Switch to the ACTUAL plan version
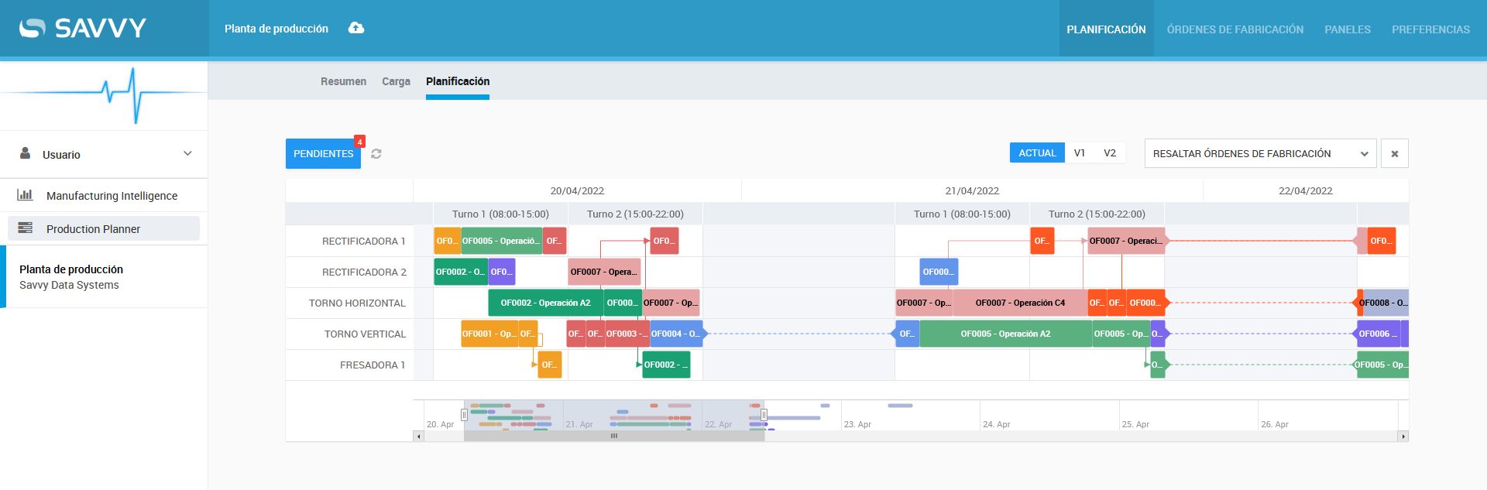Screen dimensions: 1487x490 [x=1037, y=152]
